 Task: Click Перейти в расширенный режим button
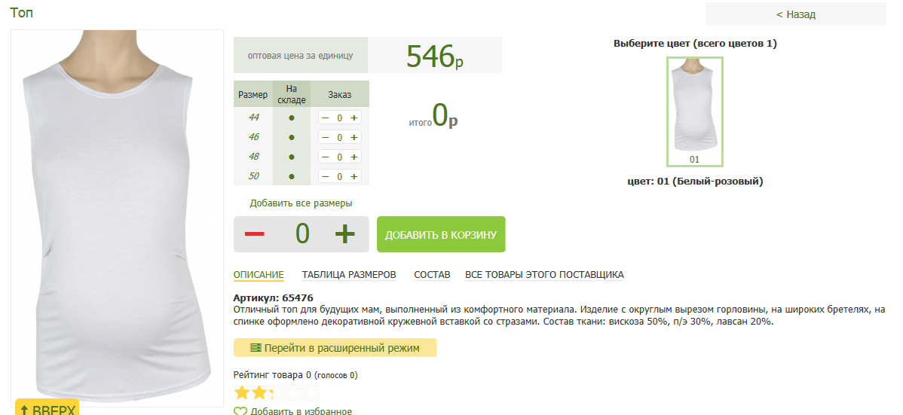[335, 348]
